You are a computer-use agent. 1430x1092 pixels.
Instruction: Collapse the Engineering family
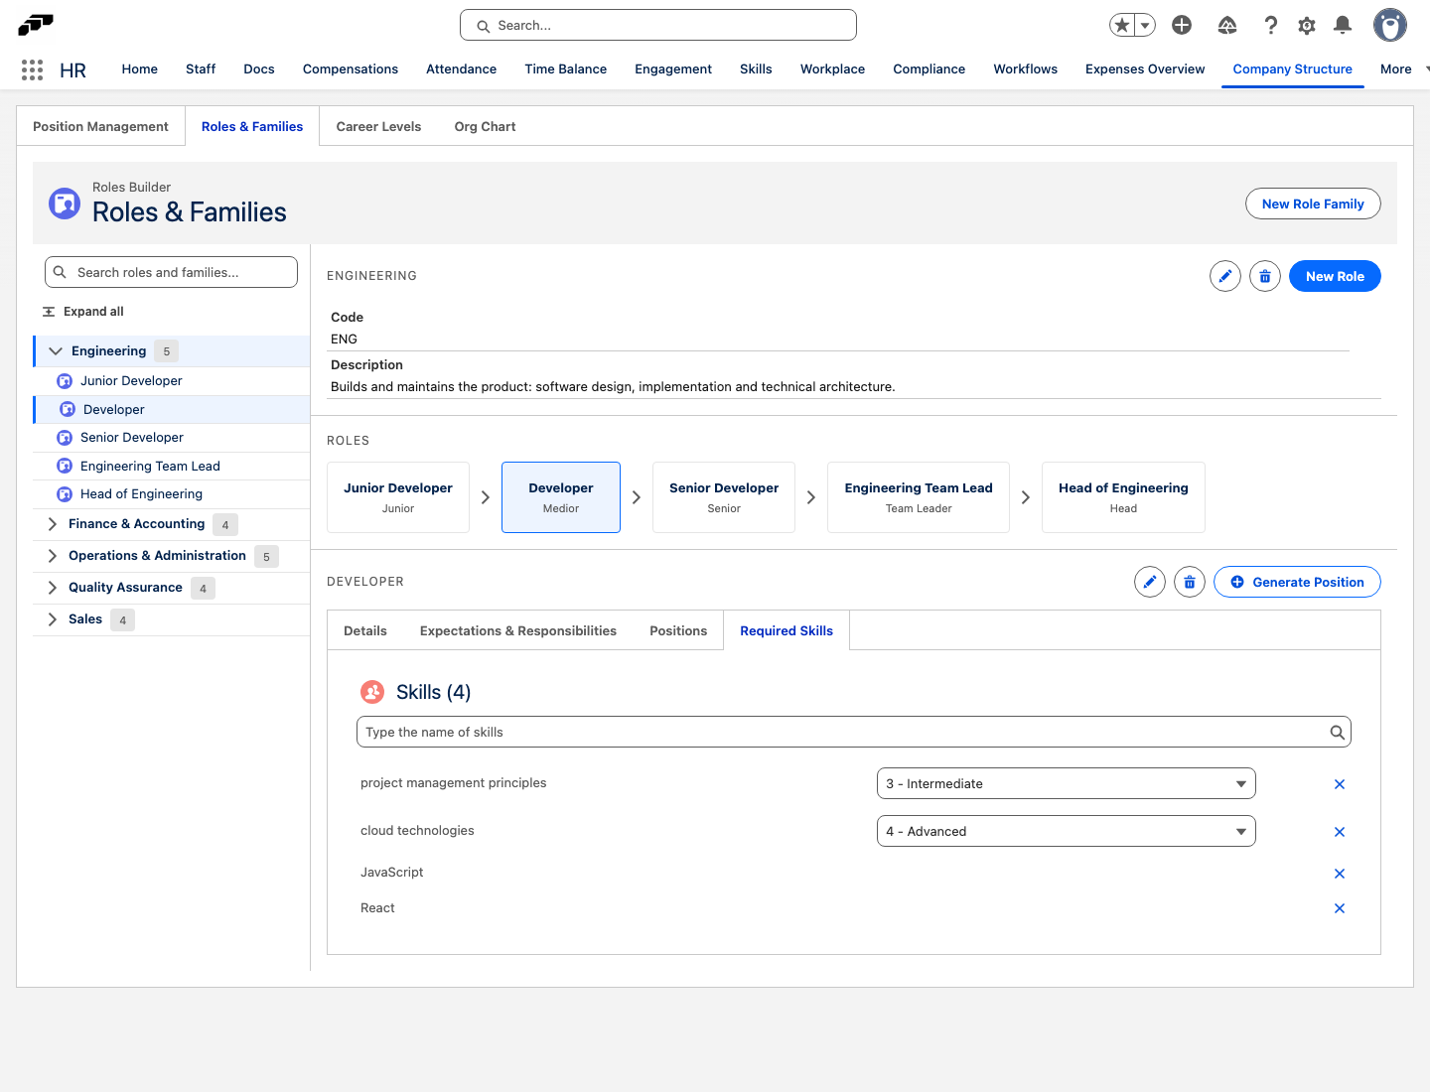(56, 351)
